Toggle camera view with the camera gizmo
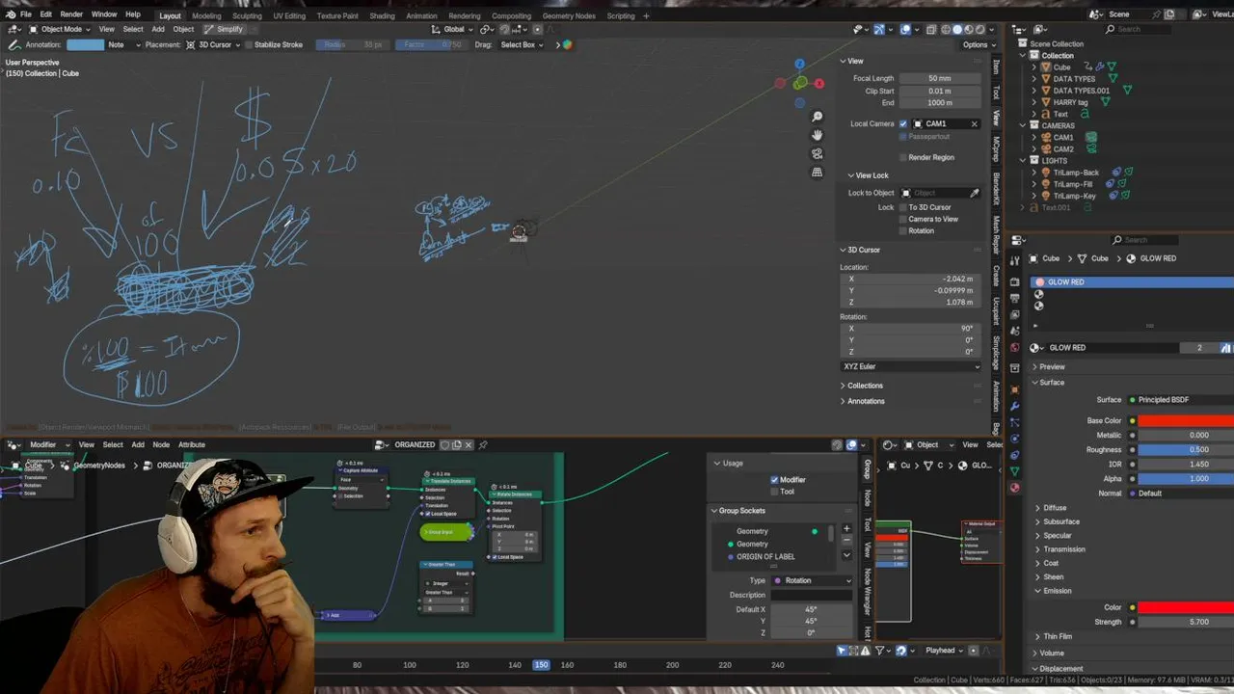Screen dimensions: 1234x694 click(x=817, y=153)
